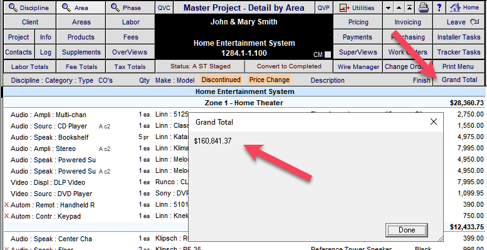
Task: Open the Client section
Action: 30,22
